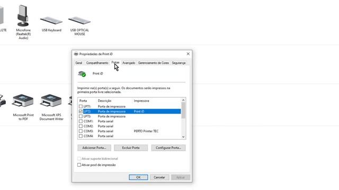Enable Ativar pool de impressão checkbox

[x=79, y=165]
